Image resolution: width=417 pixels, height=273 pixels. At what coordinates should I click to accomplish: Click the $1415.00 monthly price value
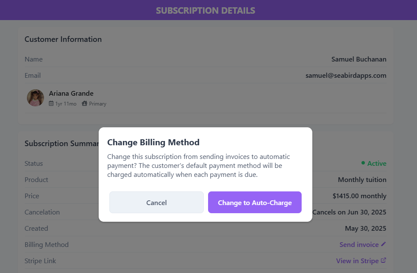359,196
